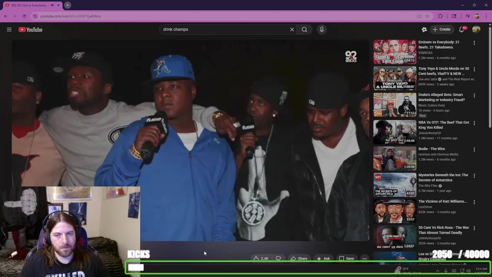This screenshot has width=492, height=277.
Task: Open the tab search toolbar icon
Action: [454, 16]
